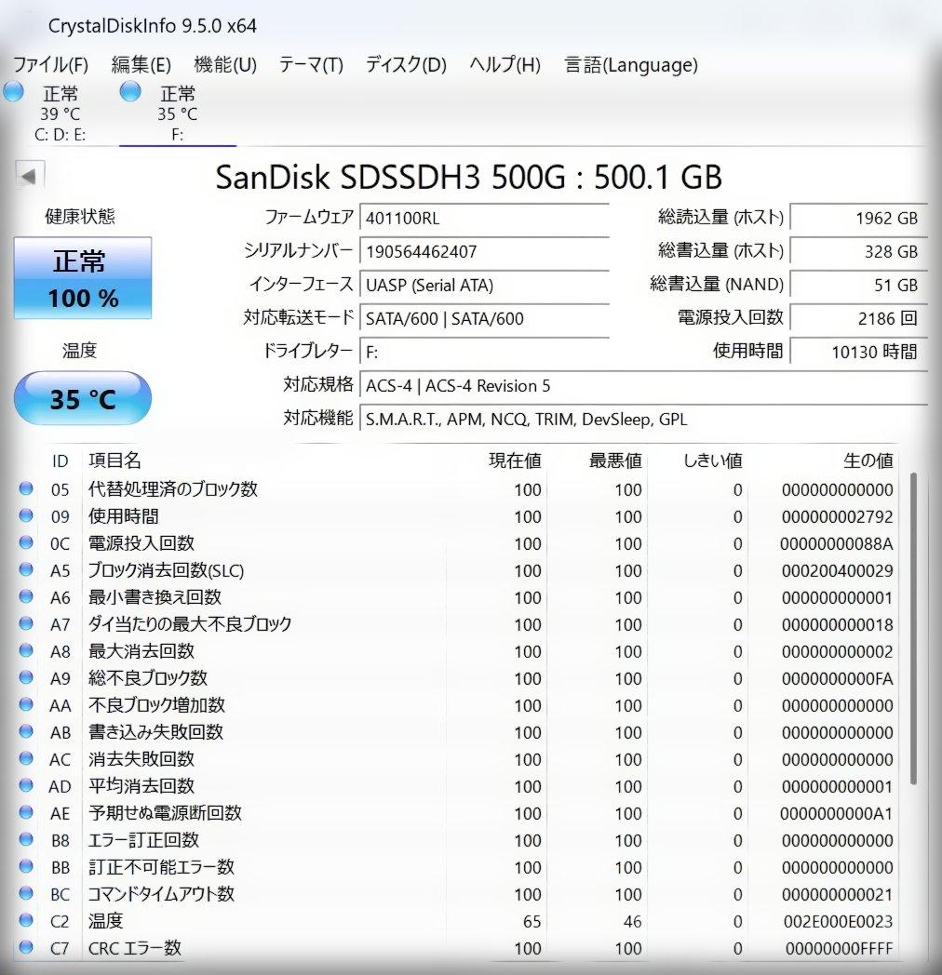Screen dimensions: 942x975
Task: Go to the previous disk with the left arrow
Action: click(29, 176)
